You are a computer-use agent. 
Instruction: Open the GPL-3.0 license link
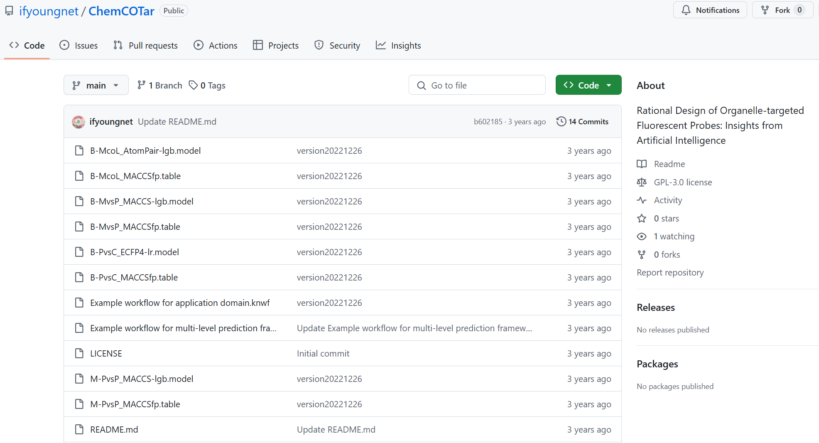pos(683,182)
